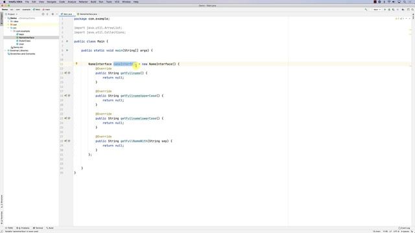
Task: Select Demo.iml file in project tree
Action: 18,47
